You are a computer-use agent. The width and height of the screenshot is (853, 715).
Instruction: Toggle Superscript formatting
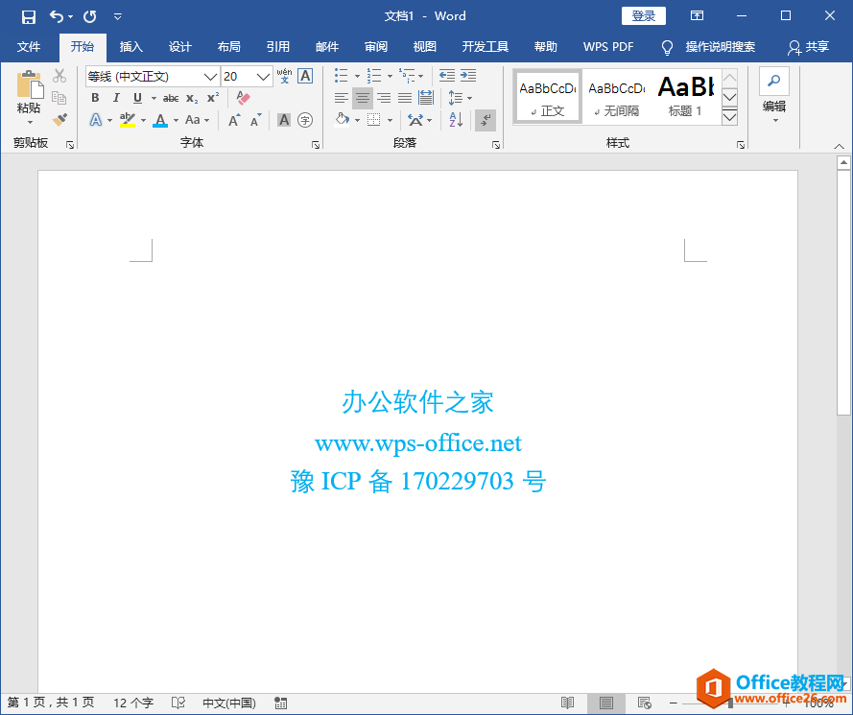pyautogui.click(x=213, y=98)
